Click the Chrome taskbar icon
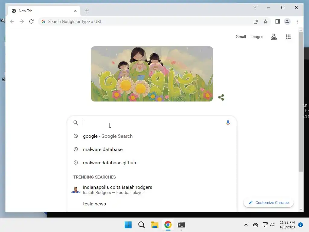Screen dimensions: 309x232 (x=168, y=225)
